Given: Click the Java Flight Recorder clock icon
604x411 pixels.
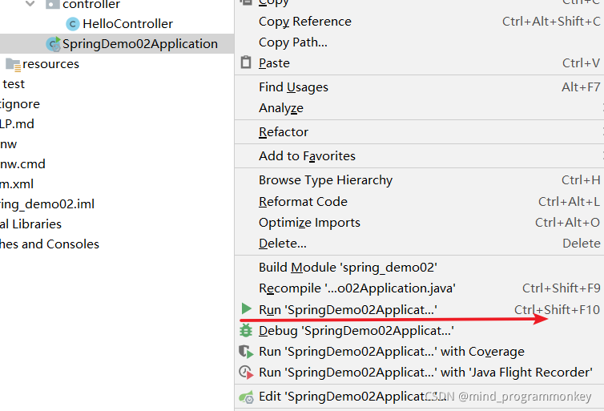Looking at the screenshot, I should [x=246, y=373].
